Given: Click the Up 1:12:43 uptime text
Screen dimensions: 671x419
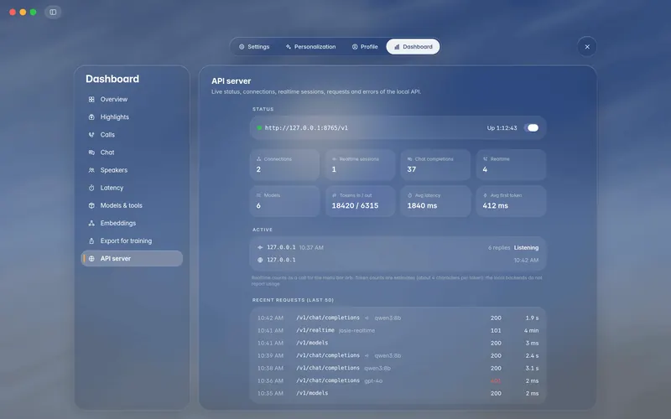Looking at the screenshot, I should (502, 128).
